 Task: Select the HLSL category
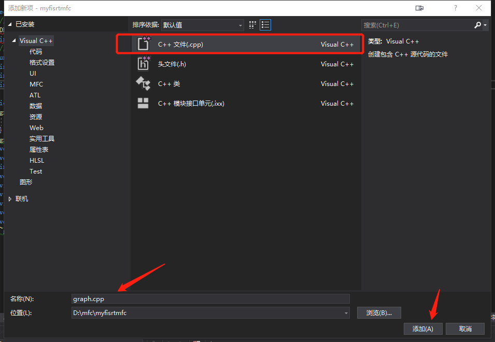[36, 160]
